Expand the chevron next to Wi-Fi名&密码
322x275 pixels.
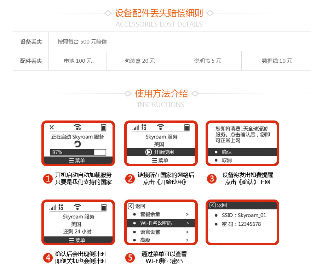187,223
